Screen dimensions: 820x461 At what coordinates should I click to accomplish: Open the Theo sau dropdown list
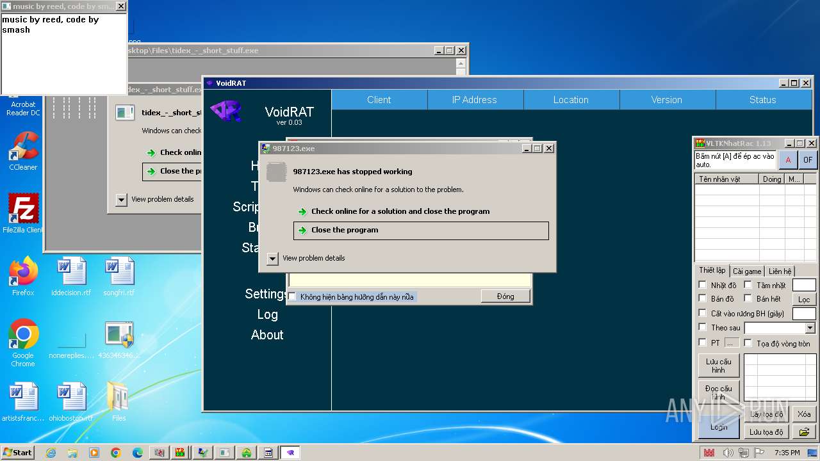tap(810, 328)
